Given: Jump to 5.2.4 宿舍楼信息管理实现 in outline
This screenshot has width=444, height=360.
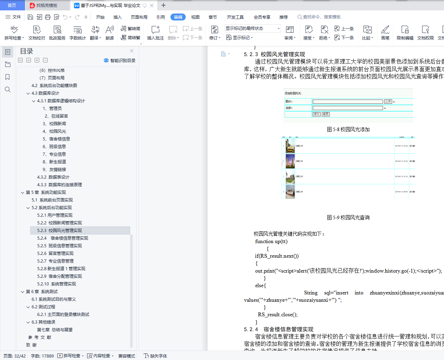Looking at the screenshot, I should (62, 238).
